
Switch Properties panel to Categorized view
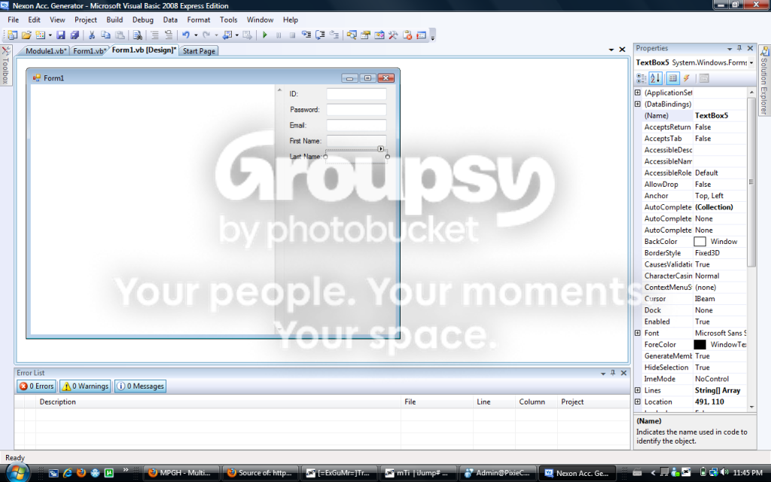pos(641,78)
